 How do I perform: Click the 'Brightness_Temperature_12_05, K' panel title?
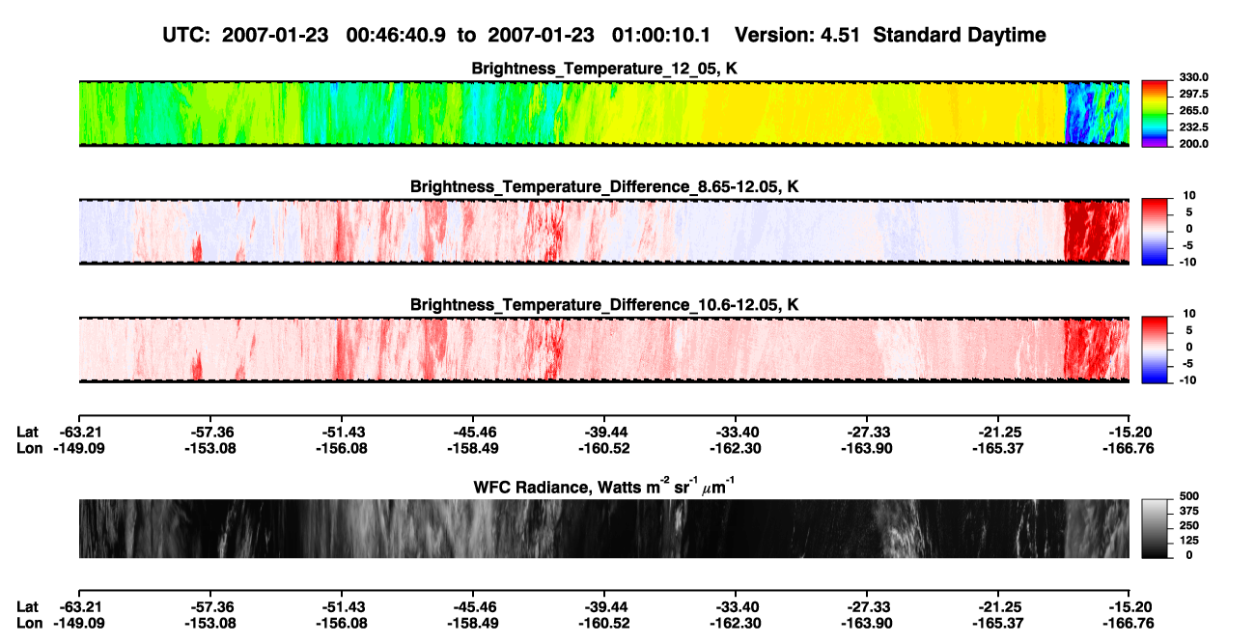[604, 69]
